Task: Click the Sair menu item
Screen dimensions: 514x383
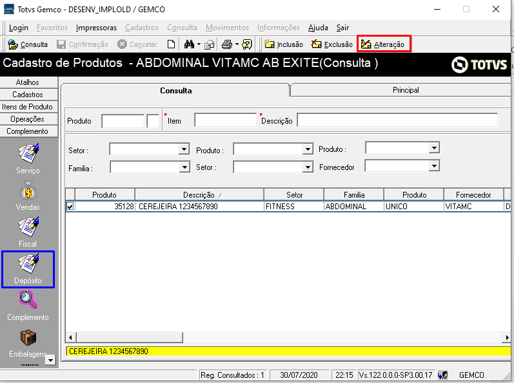Action: coord(342,28)
